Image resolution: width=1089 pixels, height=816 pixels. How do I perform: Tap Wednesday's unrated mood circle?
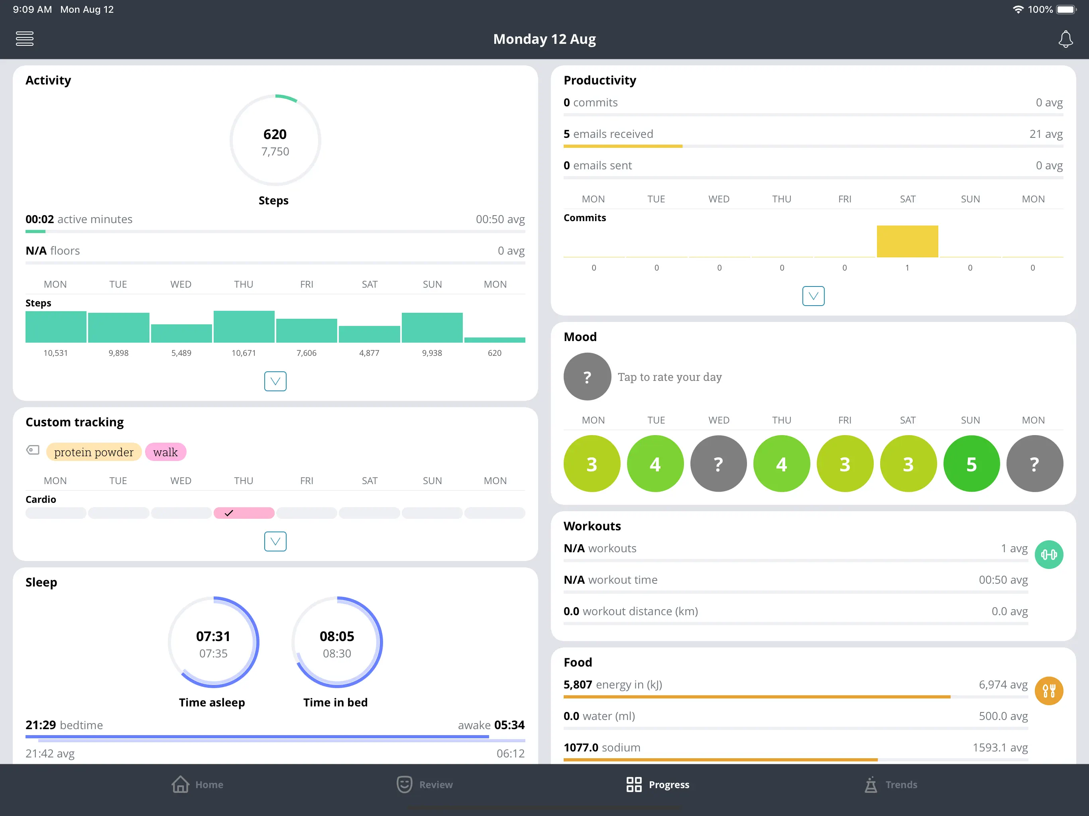718,464
